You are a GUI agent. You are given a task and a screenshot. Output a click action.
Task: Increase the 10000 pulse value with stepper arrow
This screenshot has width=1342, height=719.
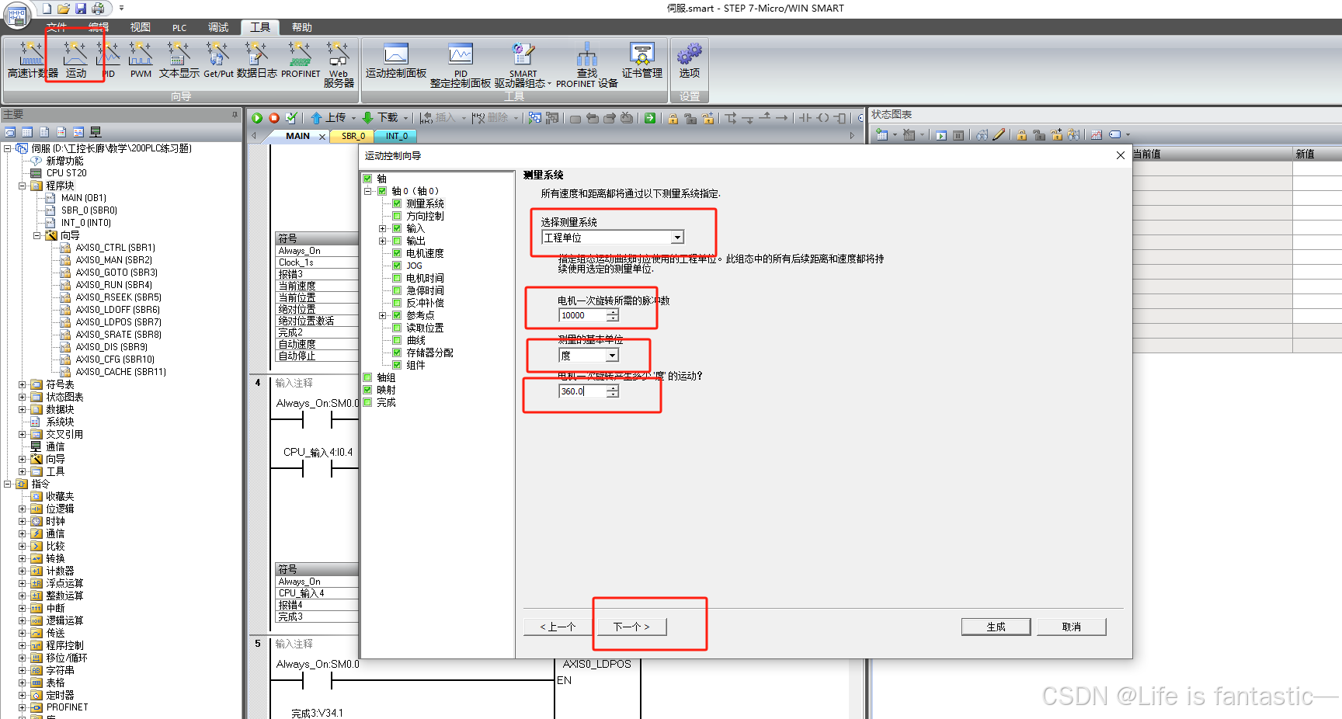(613, 312)
